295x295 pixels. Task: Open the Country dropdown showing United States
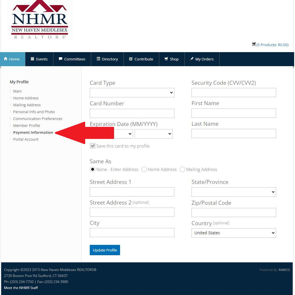click(x=234, y=233)
